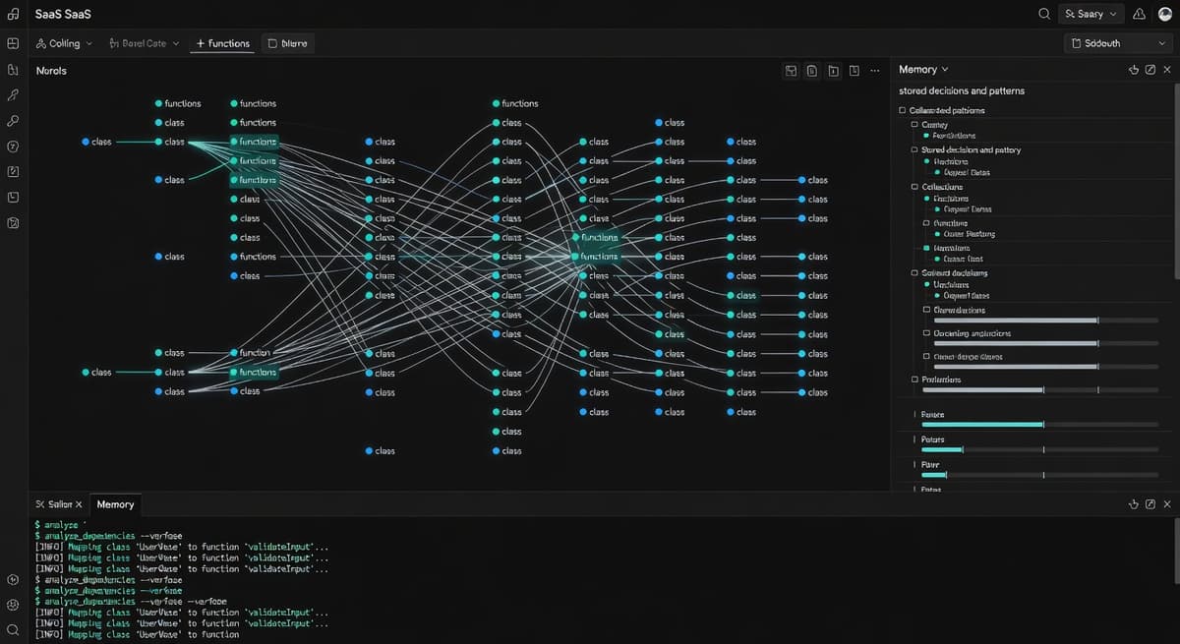1180x644 pixels.
Task: Click the search icon in the top bar
Action: 1044,14
